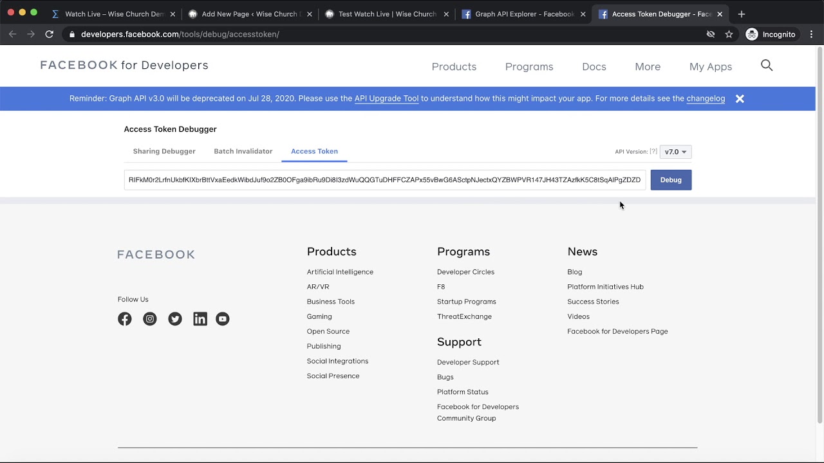Viewport: 824px width, 463px height.
Task: Reload the current page
Action: [49, 34]
